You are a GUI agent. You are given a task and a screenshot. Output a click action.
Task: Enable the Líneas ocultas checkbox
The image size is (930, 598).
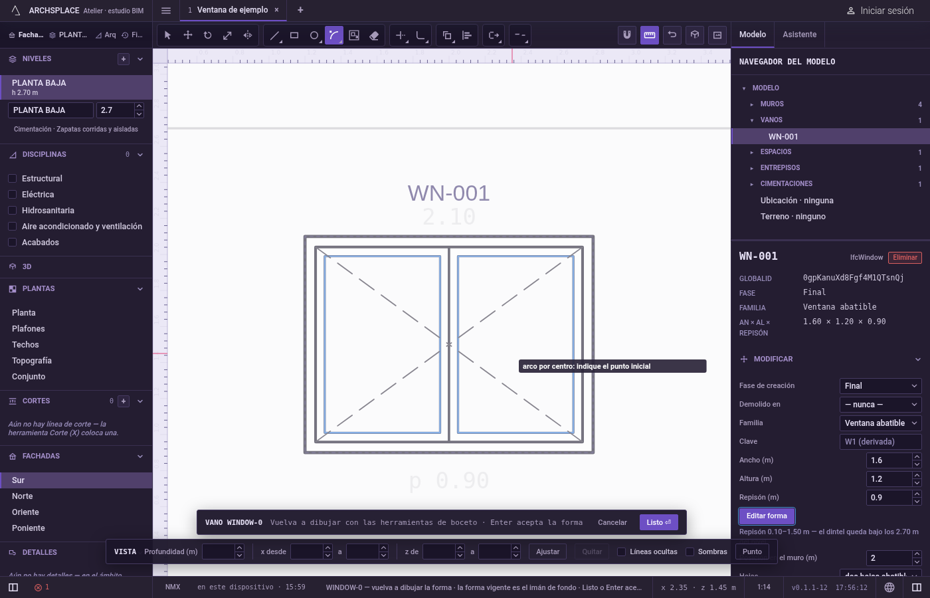621,551
